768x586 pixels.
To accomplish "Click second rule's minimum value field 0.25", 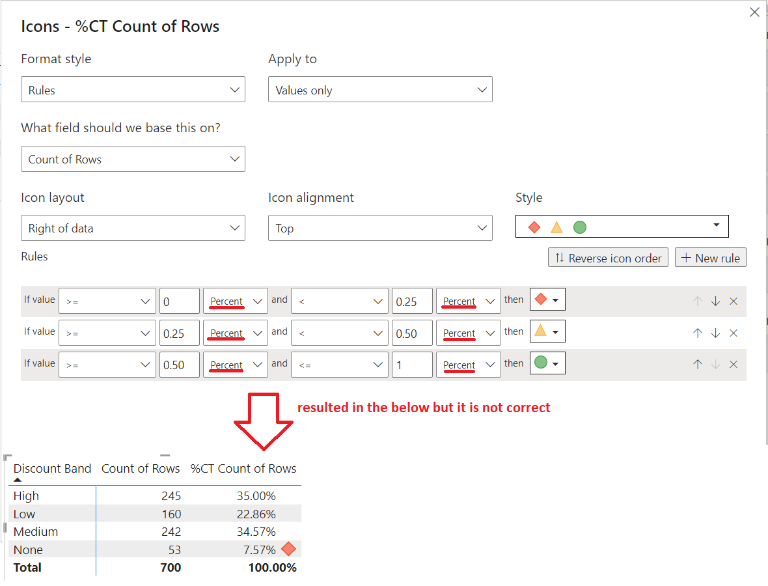I will tap(179, 333).
